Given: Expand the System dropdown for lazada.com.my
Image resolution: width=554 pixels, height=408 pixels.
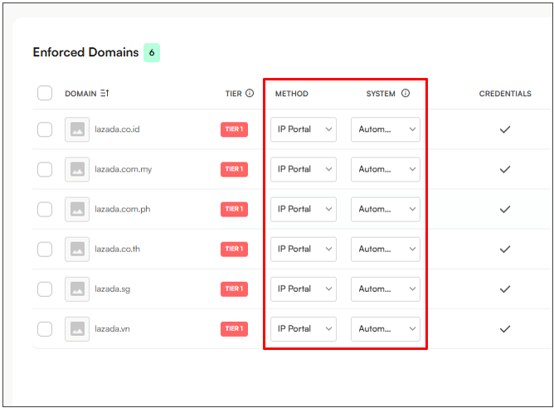Looking at the screenshot, I should (x=386, y=169).
